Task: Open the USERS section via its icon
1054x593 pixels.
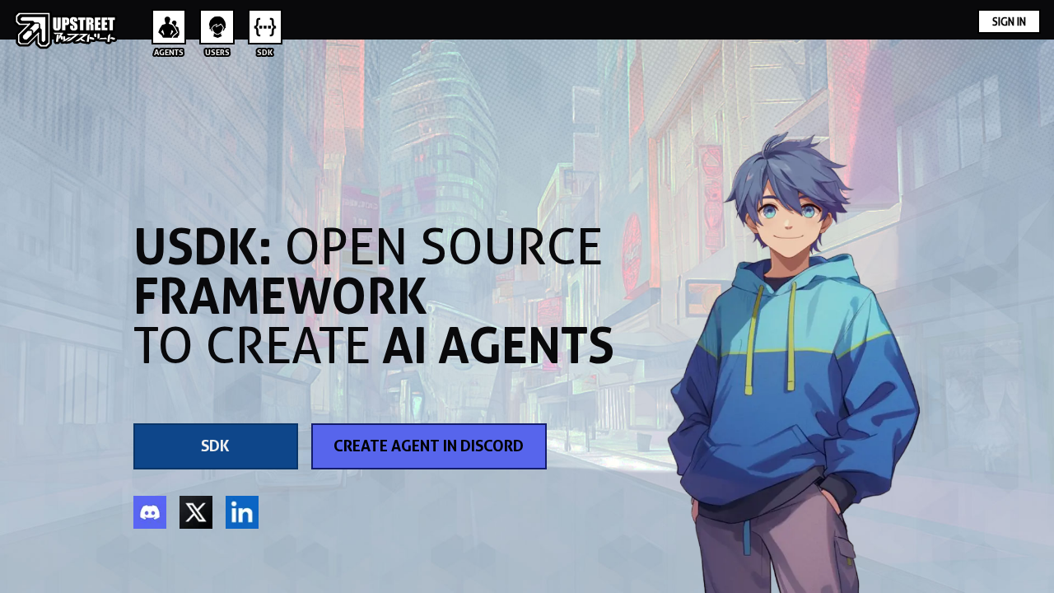Action: (217, 25)
